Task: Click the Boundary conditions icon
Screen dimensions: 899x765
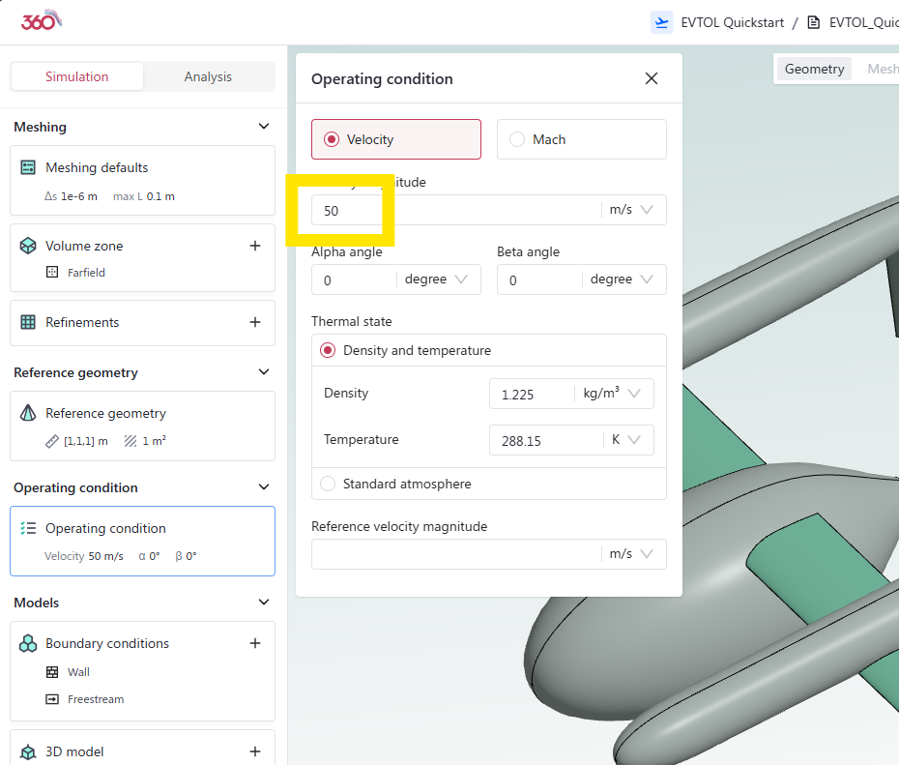Action: (x=28, y=643)
